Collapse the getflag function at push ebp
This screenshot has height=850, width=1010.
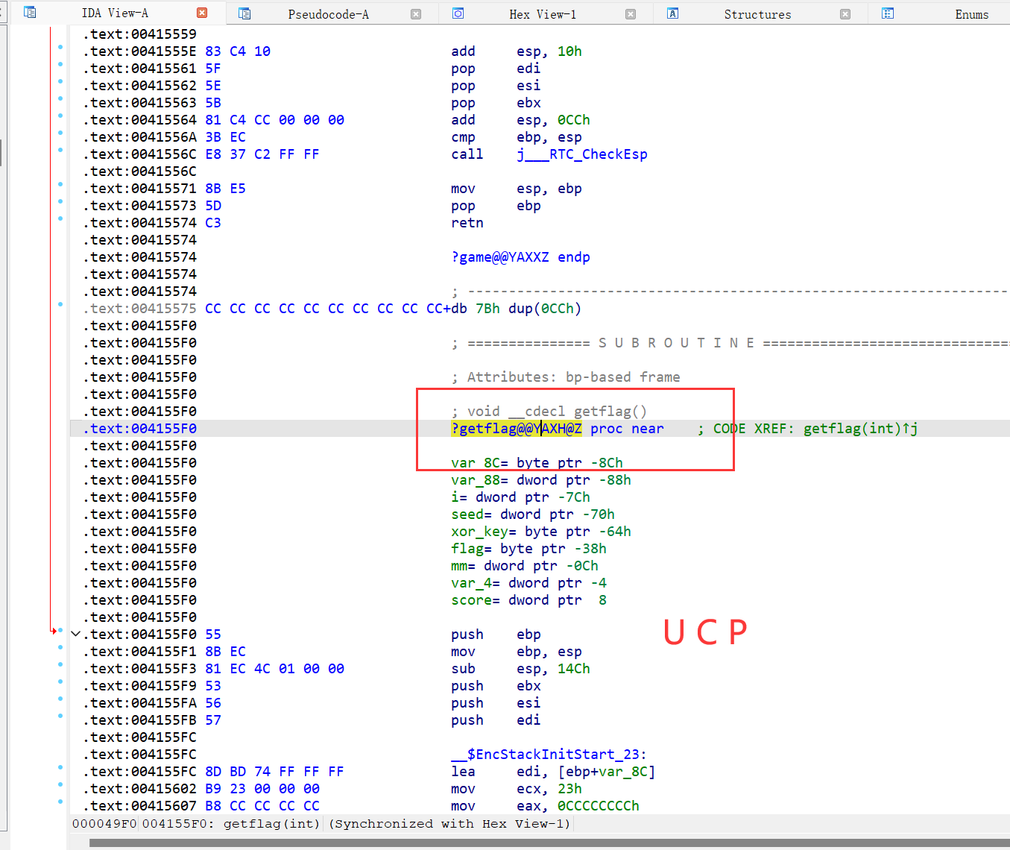pyautogui.click(x=75, y=634)
